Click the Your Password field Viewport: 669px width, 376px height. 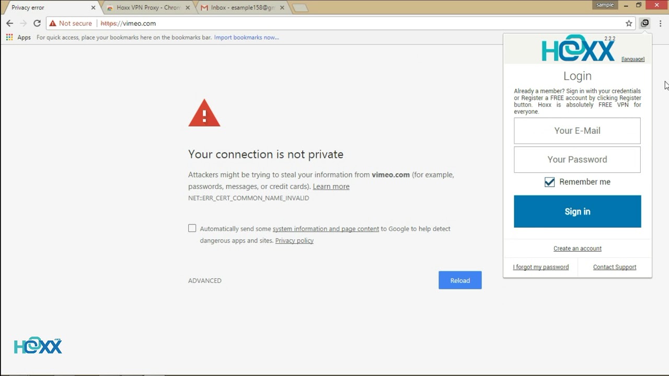[577, 159]
